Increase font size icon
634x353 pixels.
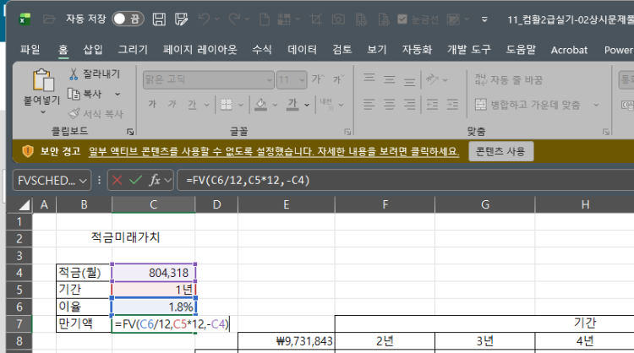pos(318,79)
